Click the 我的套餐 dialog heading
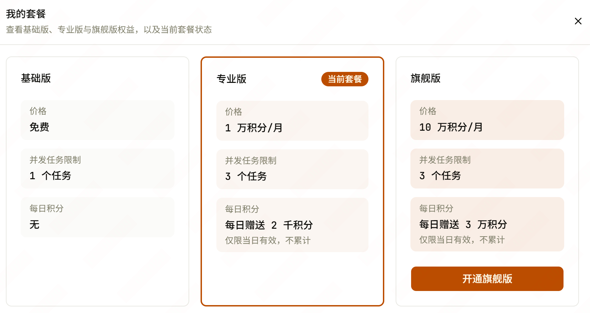The height and width of the screenshot is (313, 590). [x=26, y=14]
